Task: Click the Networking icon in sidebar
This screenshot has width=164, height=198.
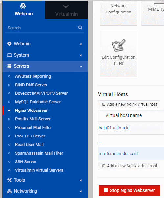Action: tap(9, 191)
